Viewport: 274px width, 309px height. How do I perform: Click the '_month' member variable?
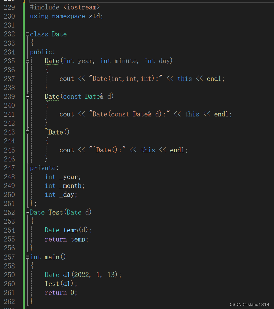point(71,186)
